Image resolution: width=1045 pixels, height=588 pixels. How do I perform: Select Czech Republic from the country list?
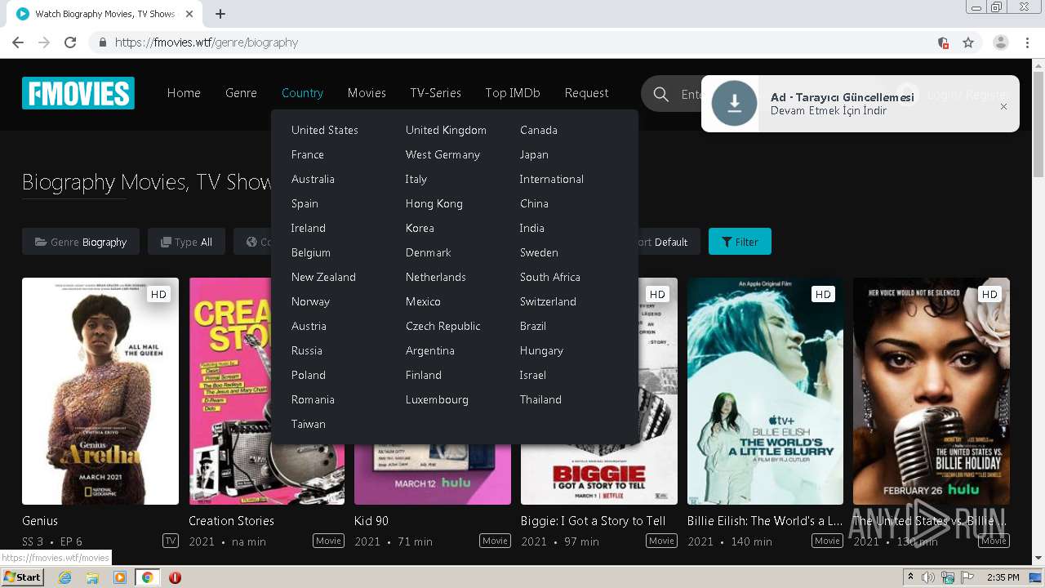tap(442, 326)
